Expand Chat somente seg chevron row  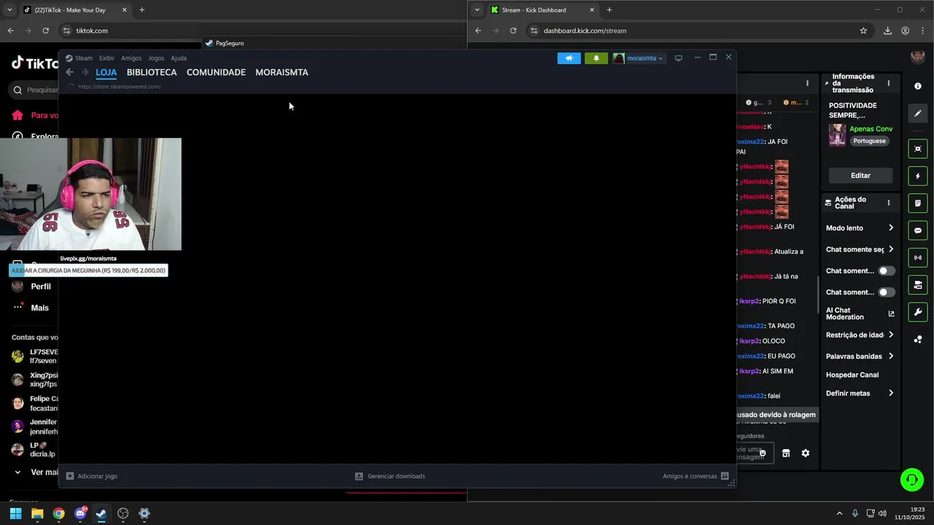click(860, 249)
